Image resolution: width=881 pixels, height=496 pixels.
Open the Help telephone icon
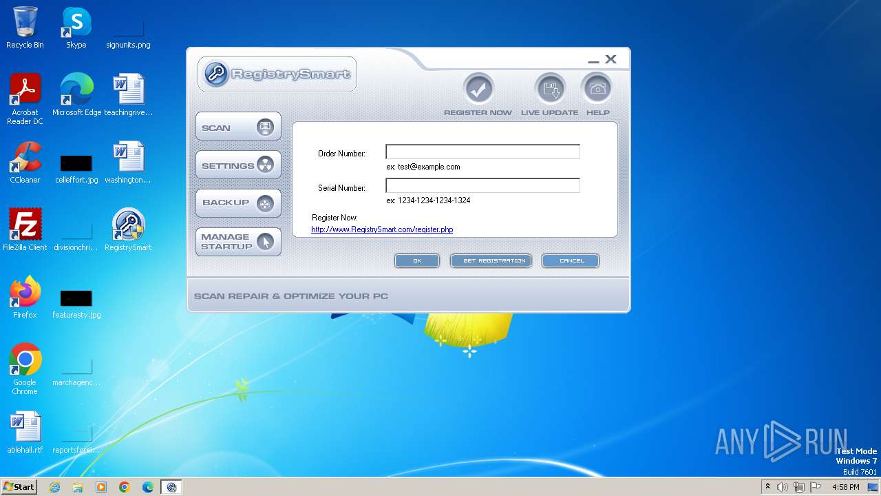(x=597, y=89)
